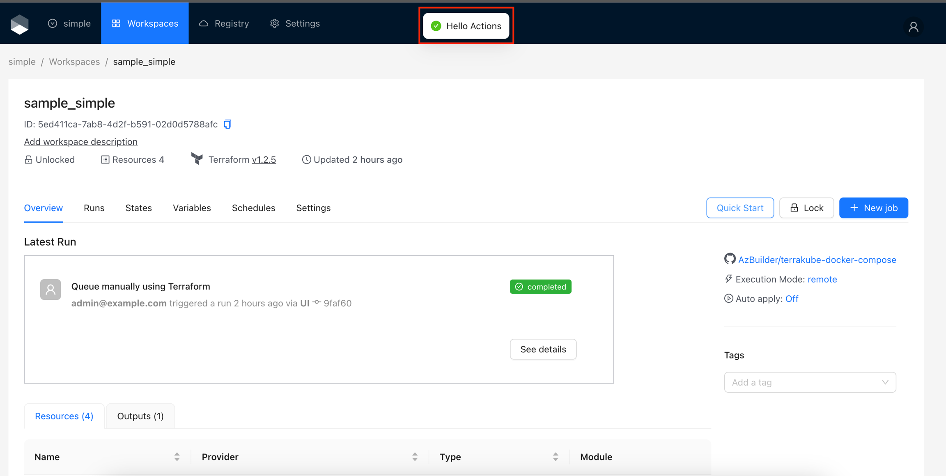Click the GitHub repository icon
Screen dimensions: 946x476
[x=730, y=259]
